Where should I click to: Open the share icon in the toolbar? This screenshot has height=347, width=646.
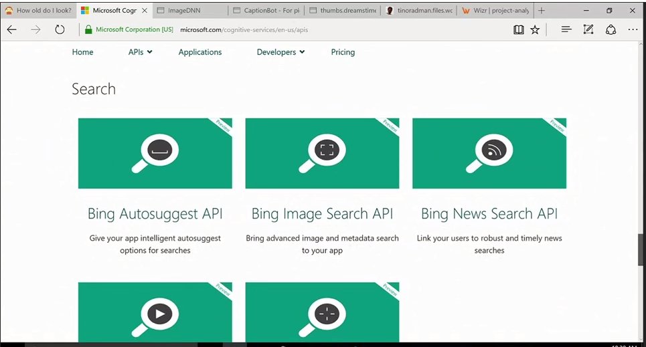pyautogui.click(x=611, y=29)
